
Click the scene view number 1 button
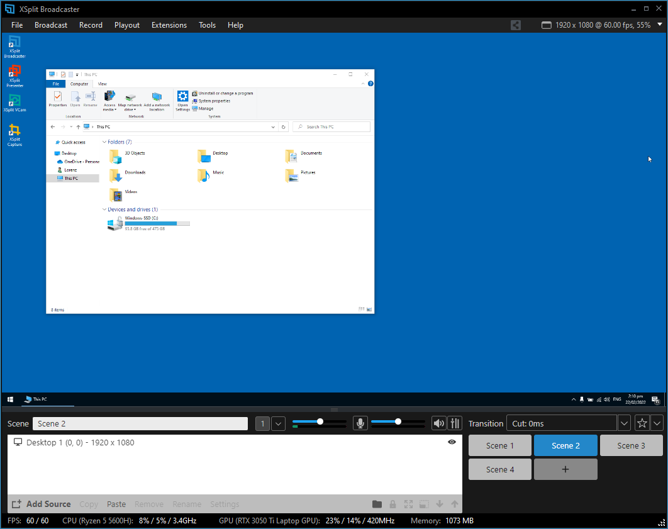tap(262, 424)
